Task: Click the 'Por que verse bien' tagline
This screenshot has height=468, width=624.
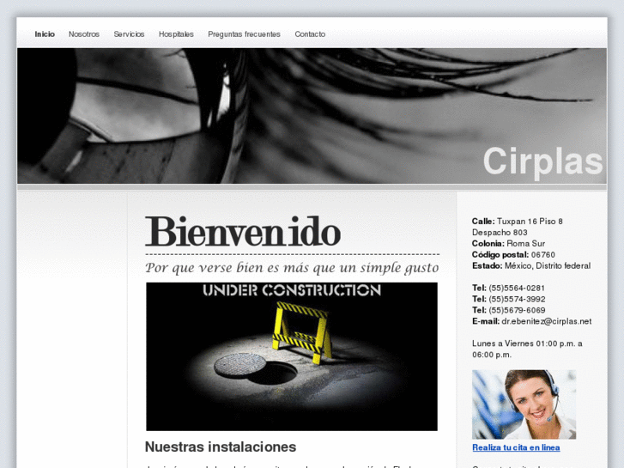Action: [x=292, y=268]
